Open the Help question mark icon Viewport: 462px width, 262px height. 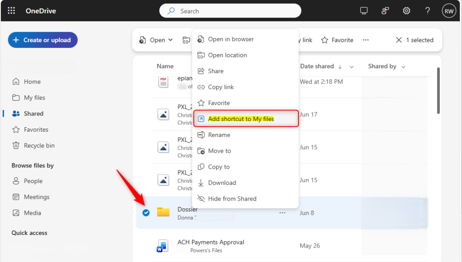pos(428,11)
